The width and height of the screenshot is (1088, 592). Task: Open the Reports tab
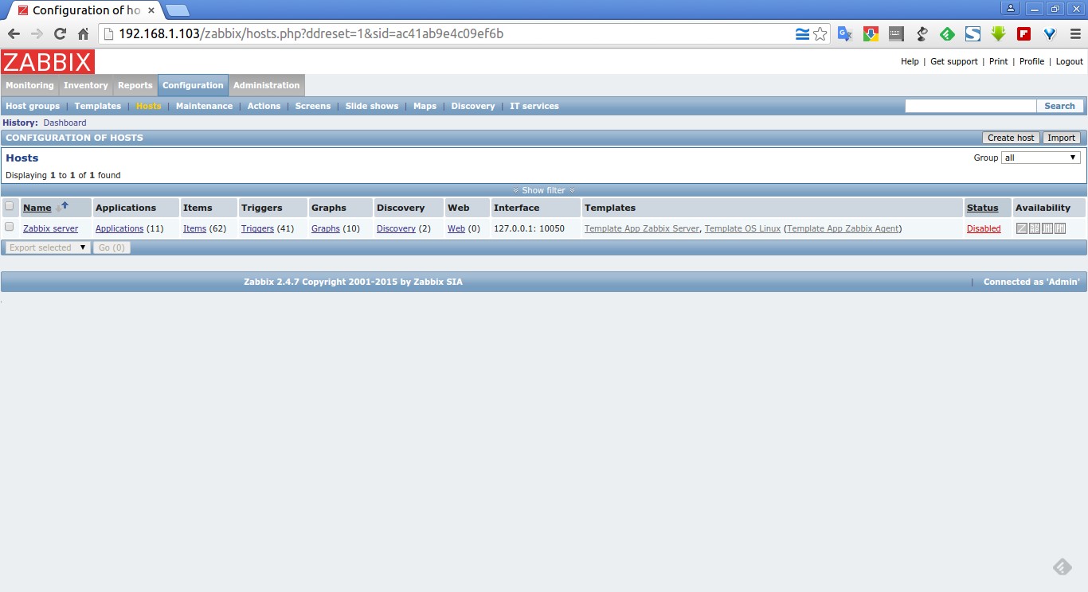pyautogui.click(x=135, y=85)
